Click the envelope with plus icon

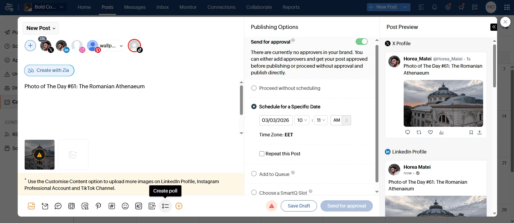(45, 206)
